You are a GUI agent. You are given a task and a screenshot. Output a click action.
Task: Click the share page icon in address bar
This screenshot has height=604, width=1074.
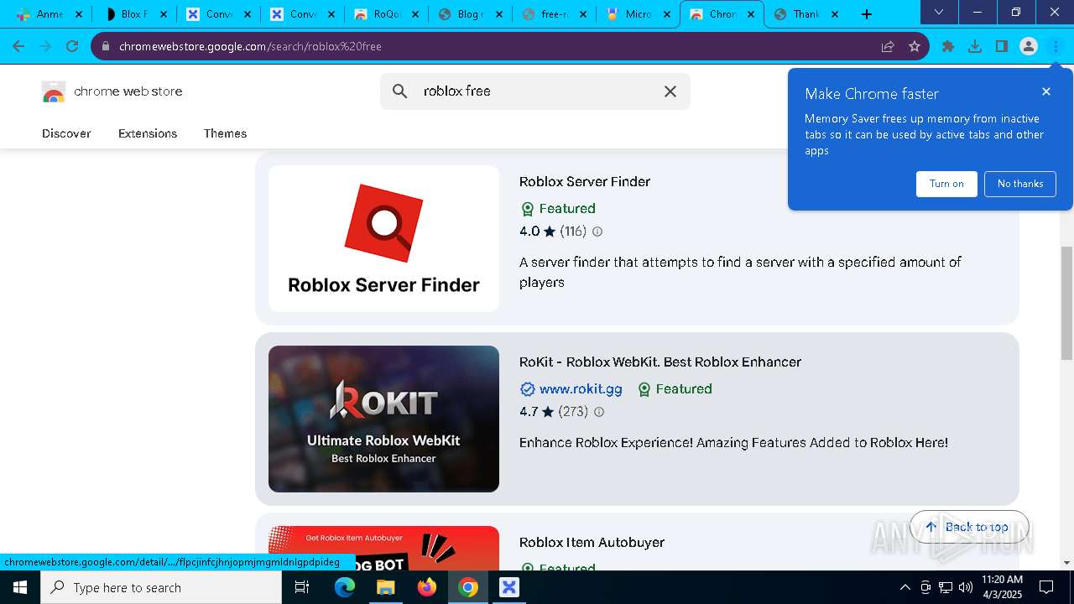(888, 46)
